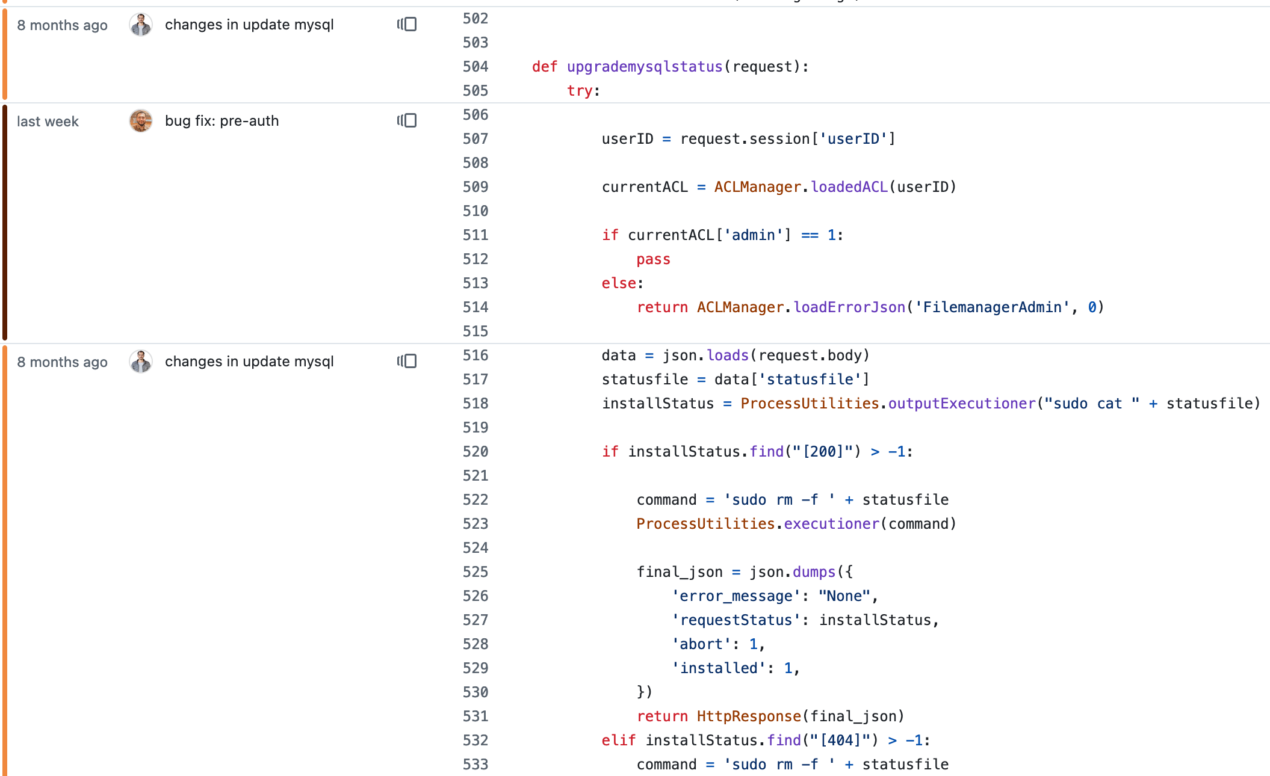Click 'currentACL' variable on line 509
The width and height of the screenshot is (1270, 776).
pyautogui.click(x=645, y=187)
